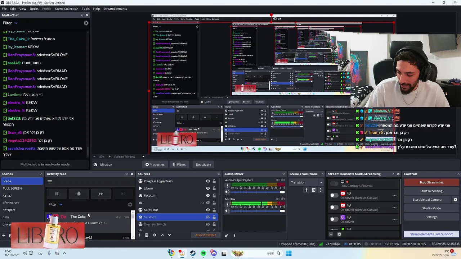Image resolution: width=461 pixels, height=259 pixels.
Task: Open source Properties button
Action: click(155, 165)
